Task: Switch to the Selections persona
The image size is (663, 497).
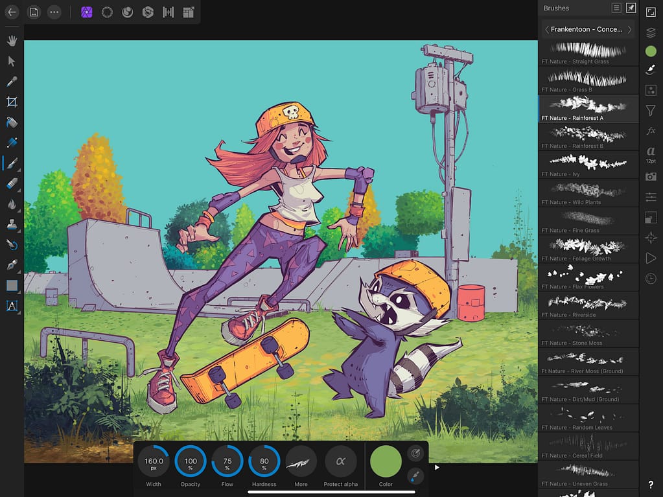Action: [106, 12]
